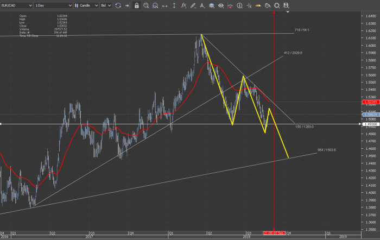Click the scroll-to-latest arrow icon
Screen dimensions: 380x240
[127, 5]
